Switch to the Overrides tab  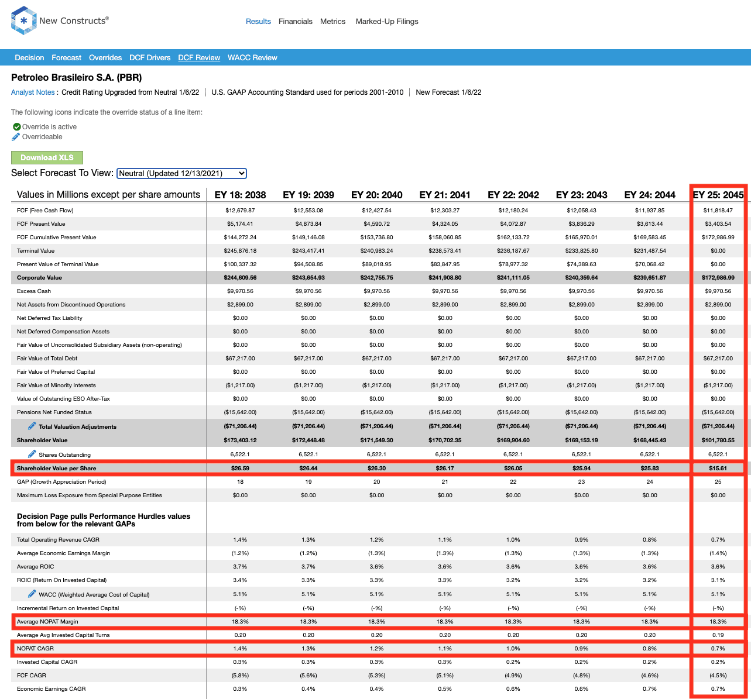click(x=105, y=58)
